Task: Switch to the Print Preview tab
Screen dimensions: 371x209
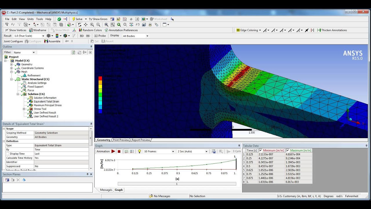Action: point(121,140)
